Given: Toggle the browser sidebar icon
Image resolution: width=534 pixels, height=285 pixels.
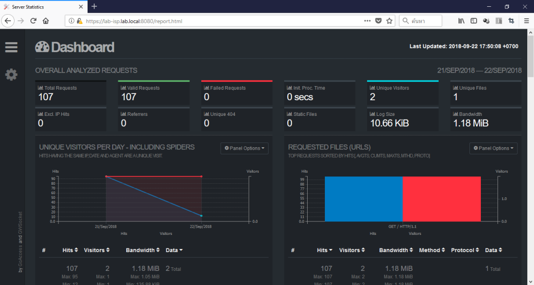Looking at the screenshot, I should click(x=474, y=21).
